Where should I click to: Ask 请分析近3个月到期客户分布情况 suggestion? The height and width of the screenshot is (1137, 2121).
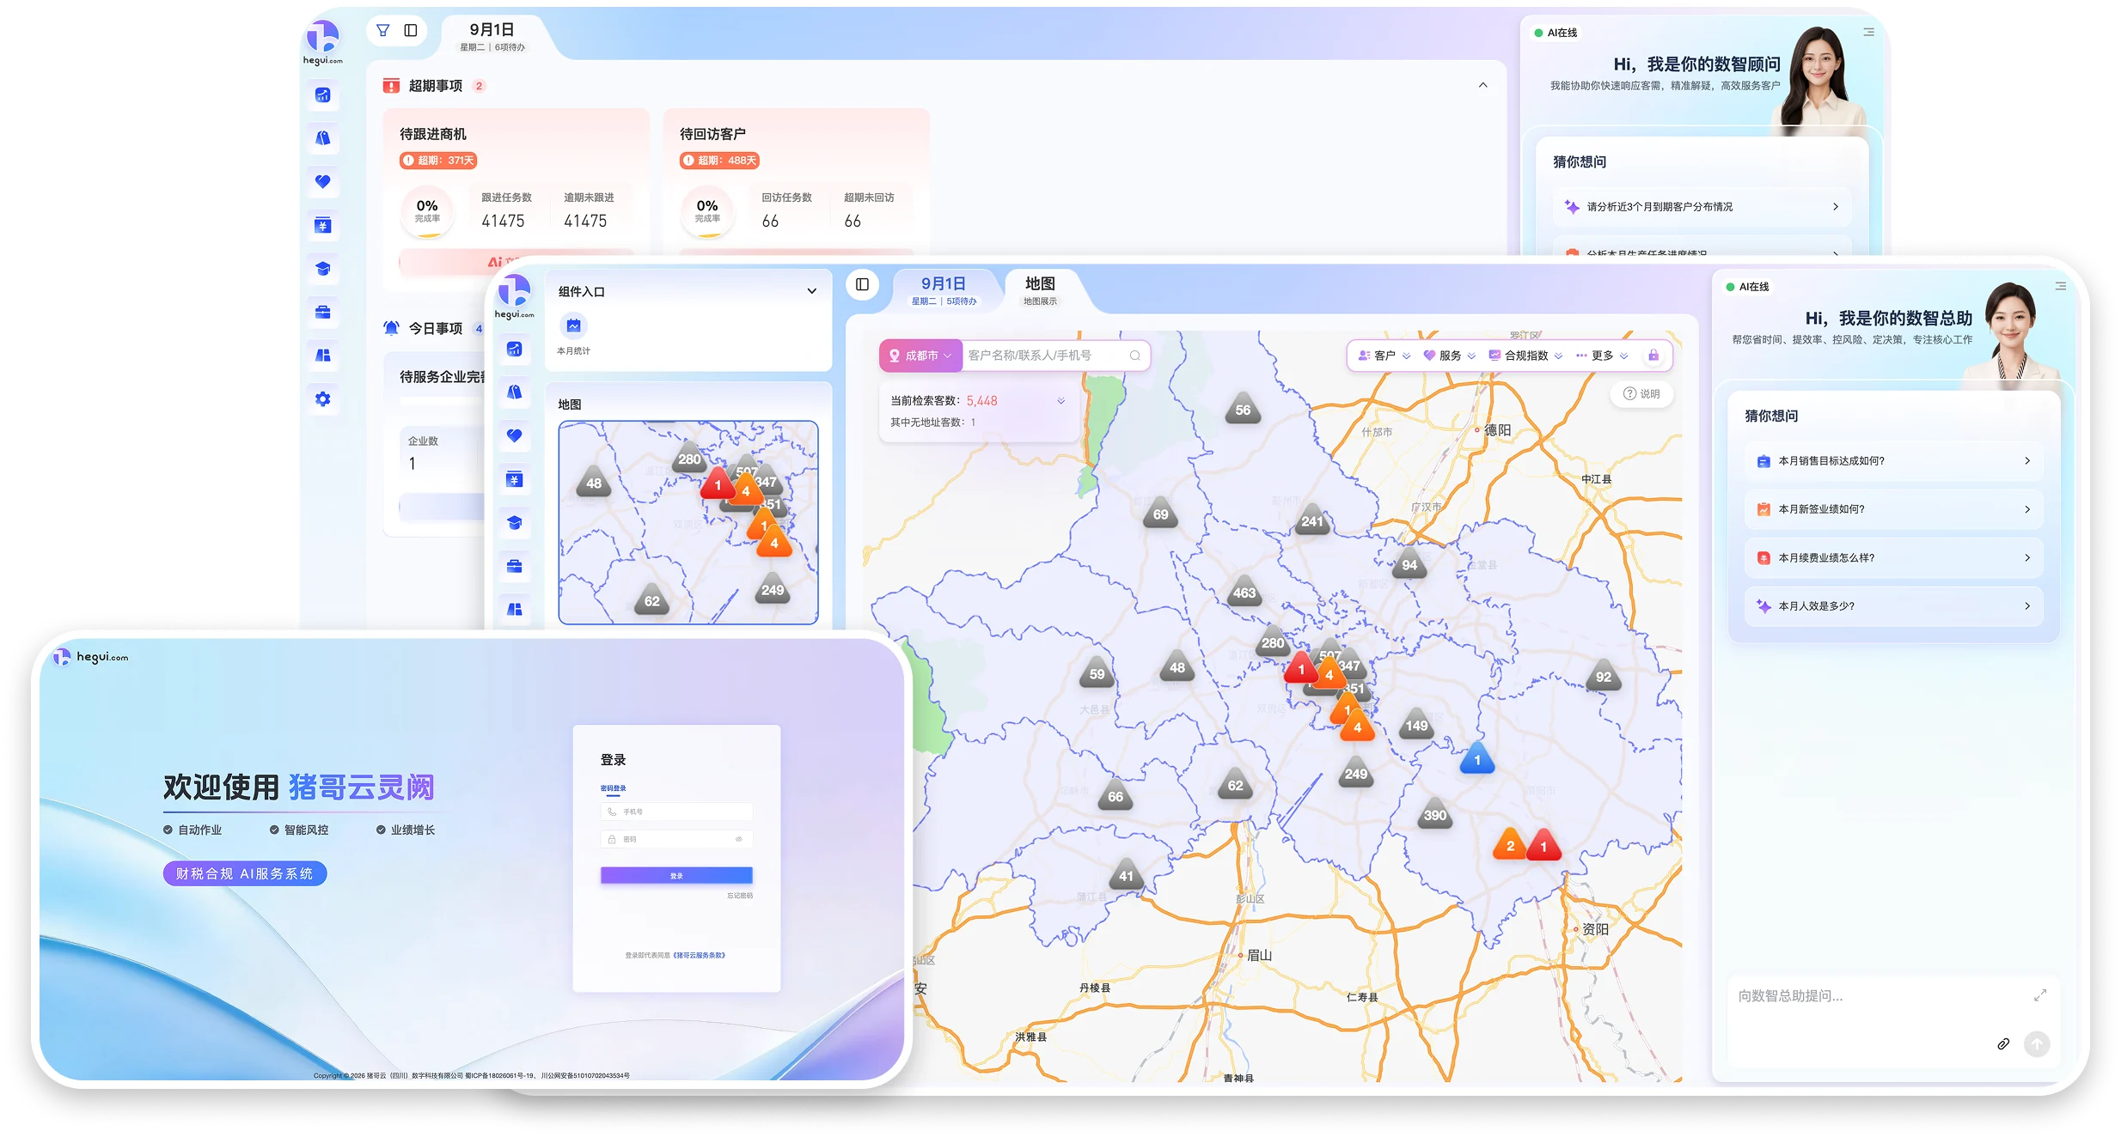pos(1702,207)
